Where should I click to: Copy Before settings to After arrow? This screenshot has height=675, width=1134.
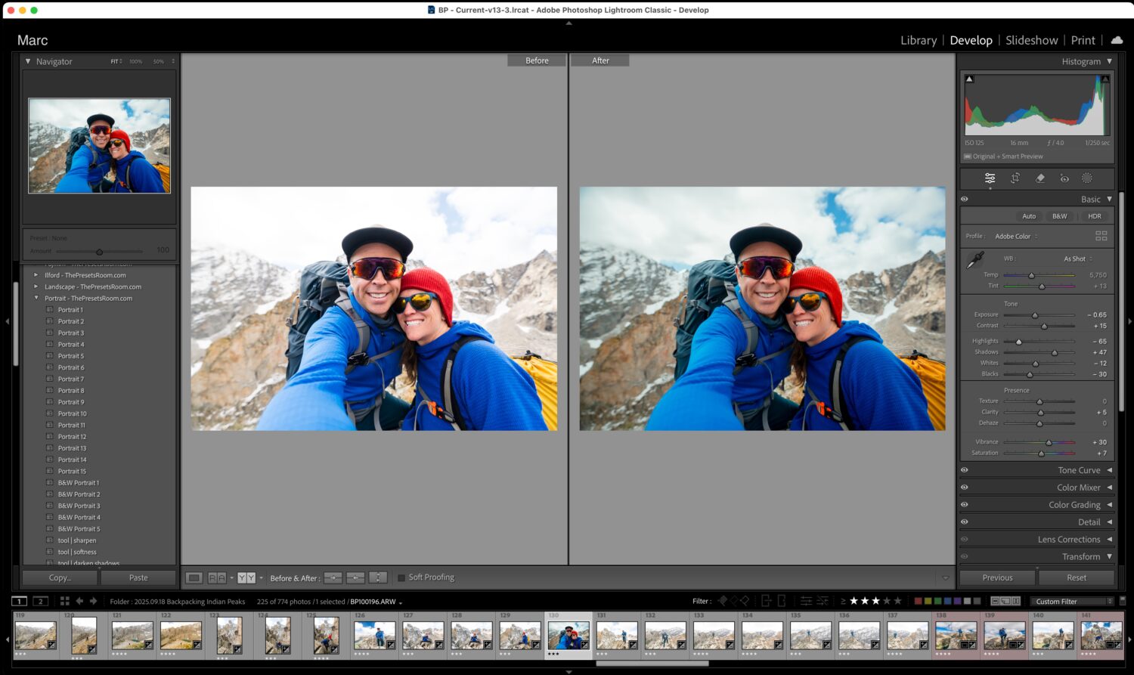click(333, 578)
